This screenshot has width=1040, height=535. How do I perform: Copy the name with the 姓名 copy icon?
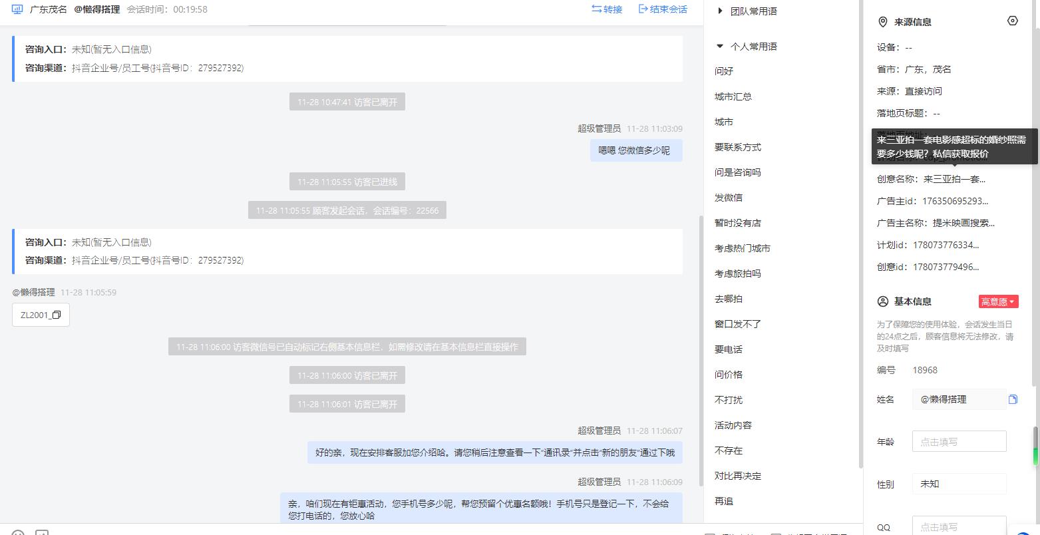(1013, 399)
